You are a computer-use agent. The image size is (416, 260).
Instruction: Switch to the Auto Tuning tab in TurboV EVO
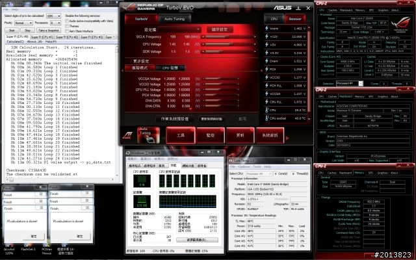[174, 19]
